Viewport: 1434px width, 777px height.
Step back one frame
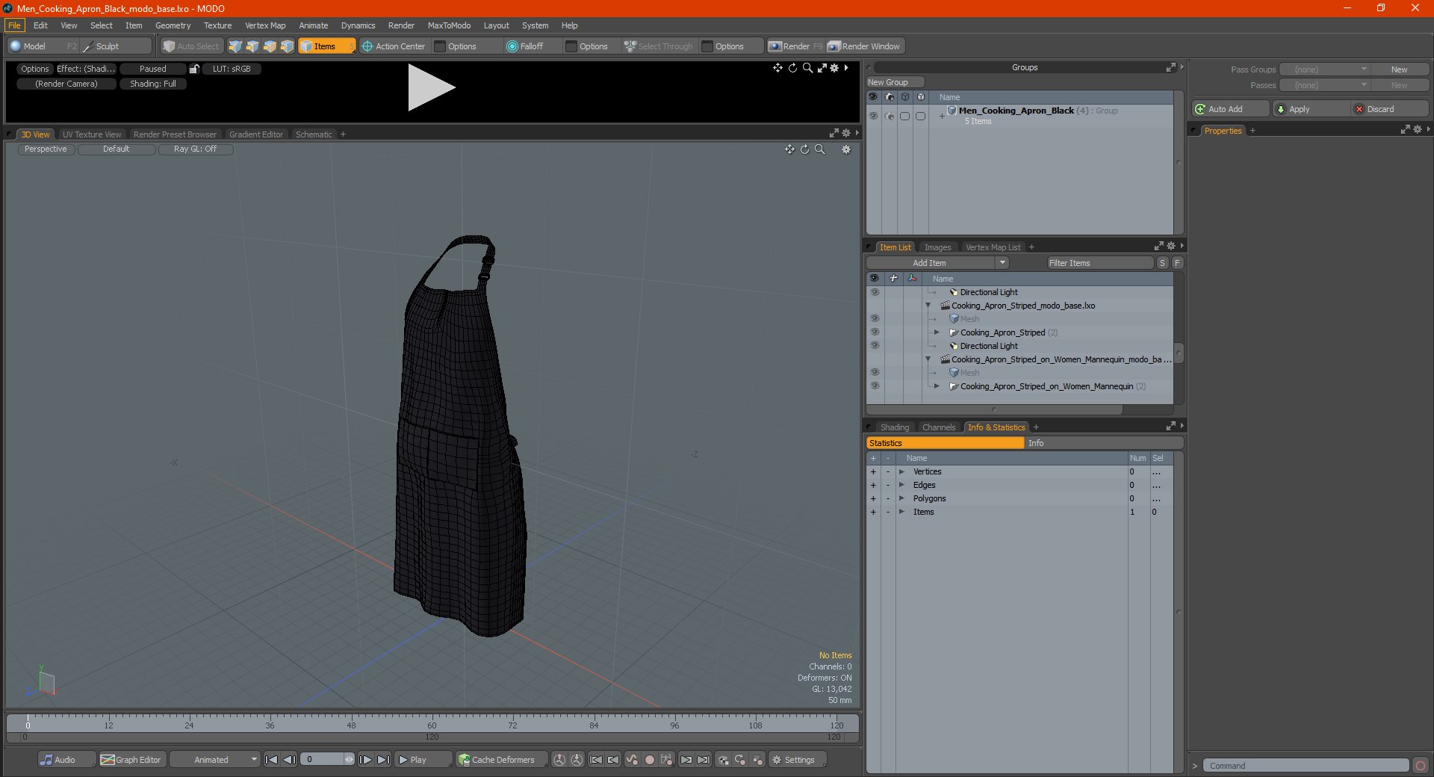tap(289, 760)
